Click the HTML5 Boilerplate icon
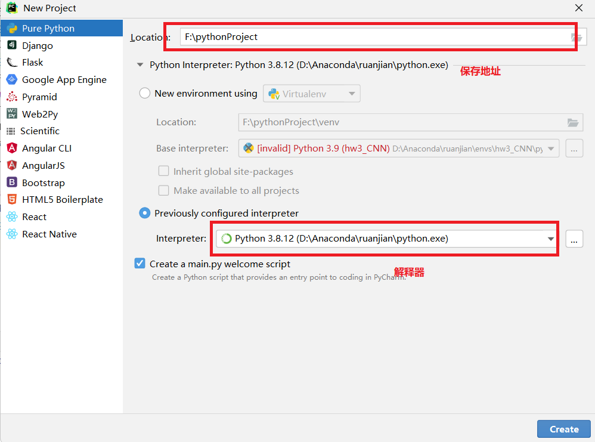This screenshot has width=595, height=442. pyautogui.click(x=12, y=199)
